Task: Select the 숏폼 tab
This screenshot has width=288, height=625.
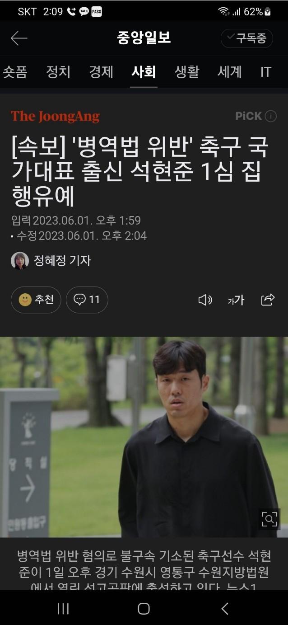Action: pyautogui.click(x=15, y=72)
